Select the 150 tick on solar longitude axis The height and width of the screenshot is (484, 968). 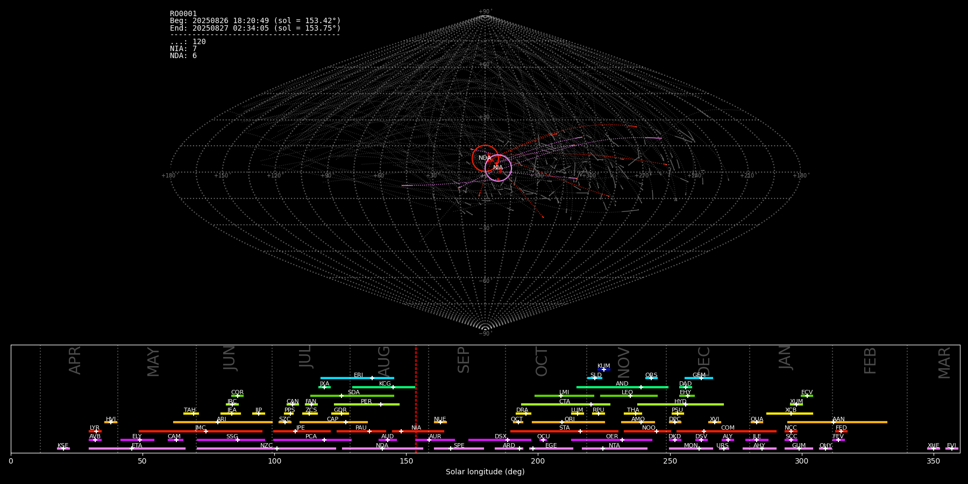[x=406, y=461]
